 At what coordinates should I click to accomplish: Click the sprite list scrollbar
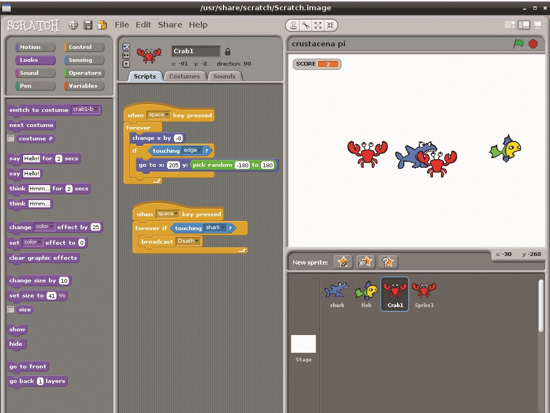pos(541,305)
